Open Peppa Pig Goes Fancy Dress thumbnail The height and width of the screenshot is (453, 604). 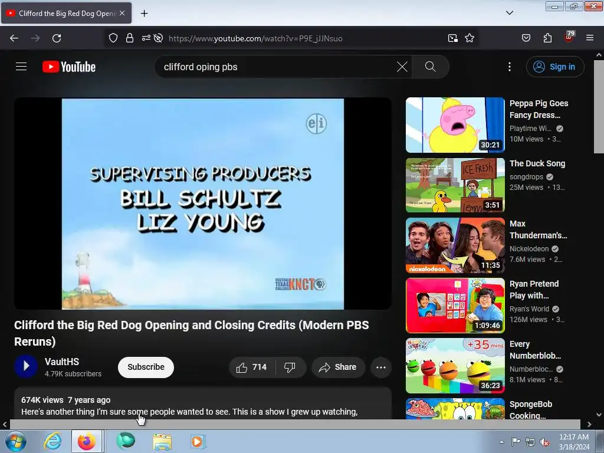pyautogui.click(x=455, y=125)
